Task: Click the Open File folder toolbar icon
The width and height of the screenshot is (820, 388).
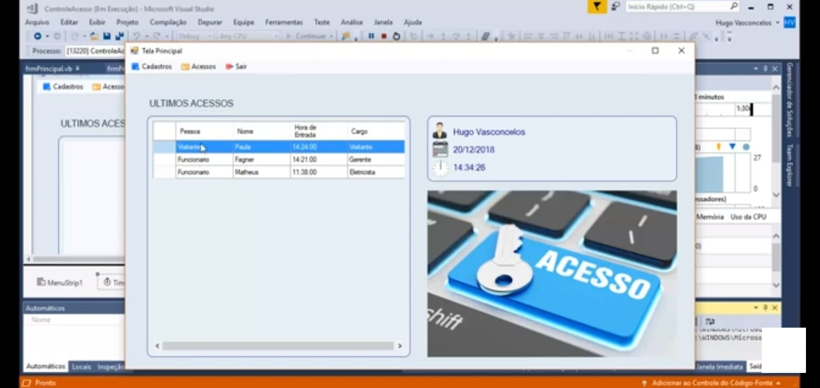Action: (94, 36)
